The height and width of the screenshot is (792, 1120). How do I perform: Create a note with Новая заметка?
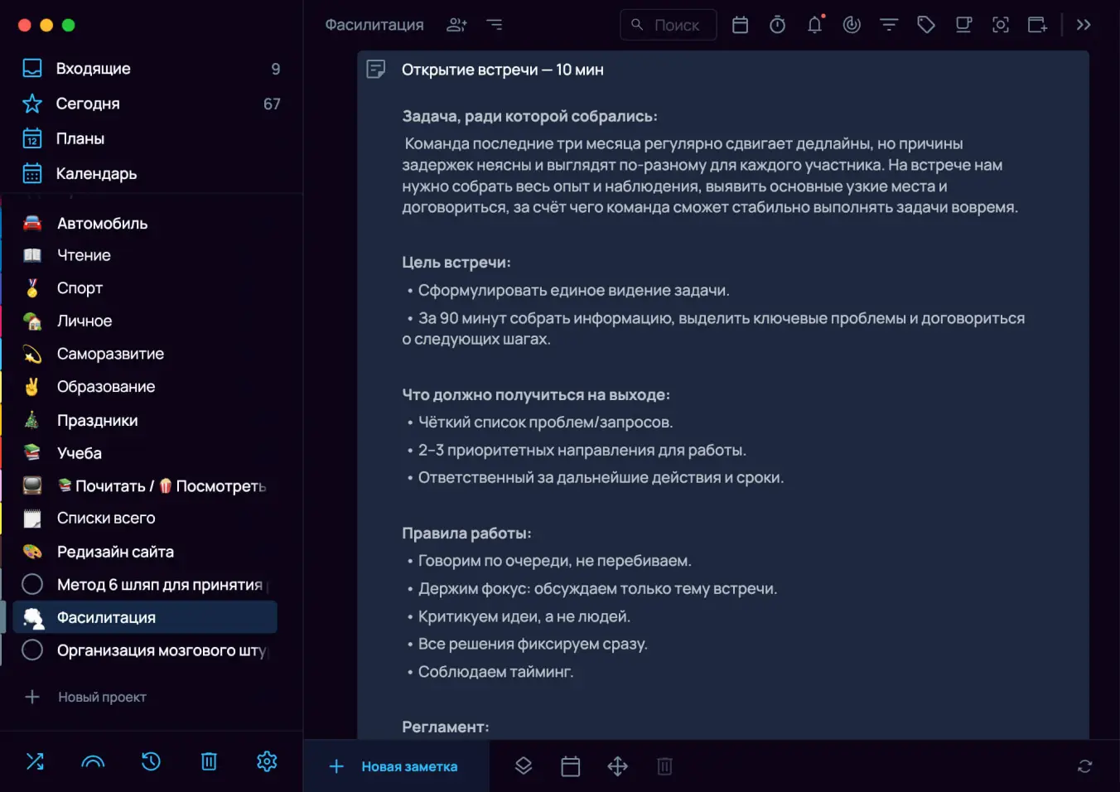click(395, 766)
